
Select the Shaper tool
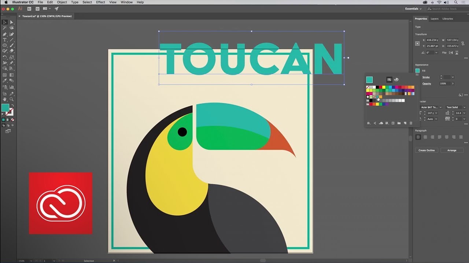[x=5, y=51]
